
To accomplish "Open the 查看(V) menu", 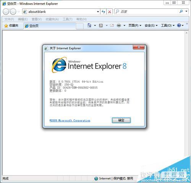I will [x=37, y=19].
